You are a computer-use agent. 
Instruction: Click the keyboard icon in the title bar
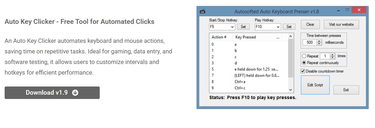click(202, 11)
